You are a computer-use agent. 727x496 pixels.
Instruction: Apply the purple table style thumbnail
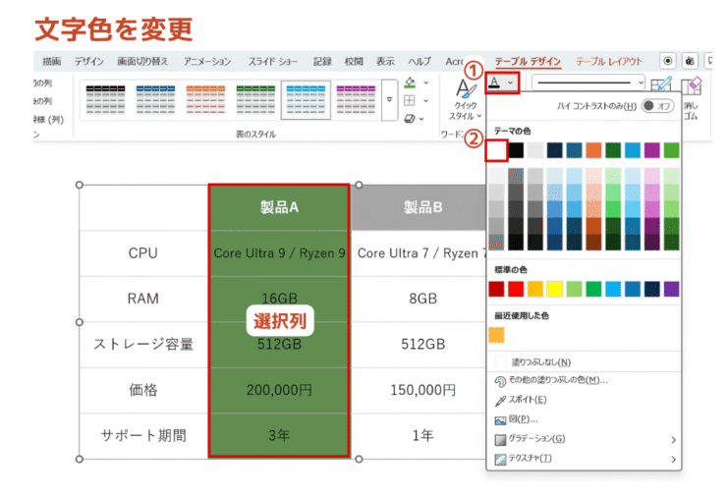pyautogui.click(x=356, y=99)
